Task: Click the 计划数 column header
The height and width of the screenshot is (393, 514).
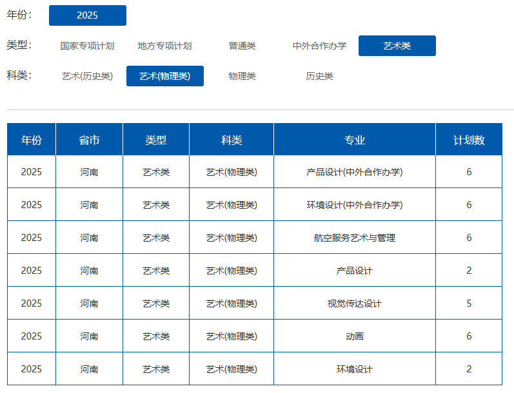Action: click(469, 140)
